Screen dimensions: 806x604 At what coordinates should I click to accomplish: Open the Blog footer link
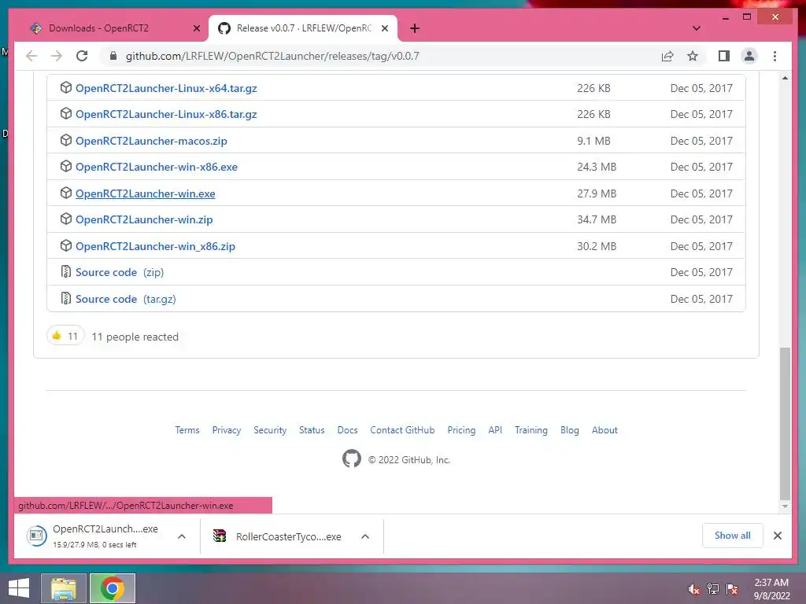[x=570, y=430]
